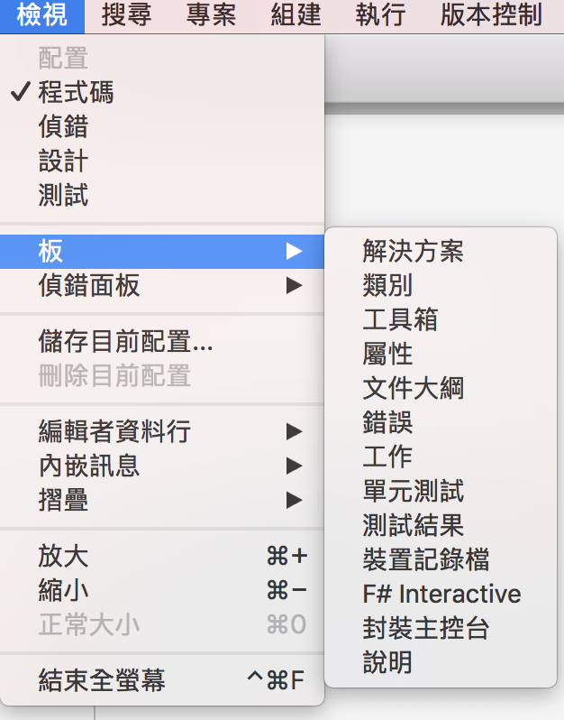The image size is (564, 720).
Task: Expand the 編輯者資料行 submenu
Action: [162, 431]
